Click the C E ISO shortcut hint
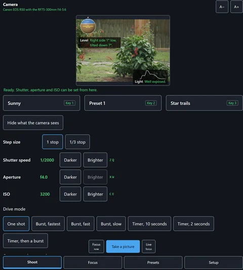The image size is (243, 270). 111,194
